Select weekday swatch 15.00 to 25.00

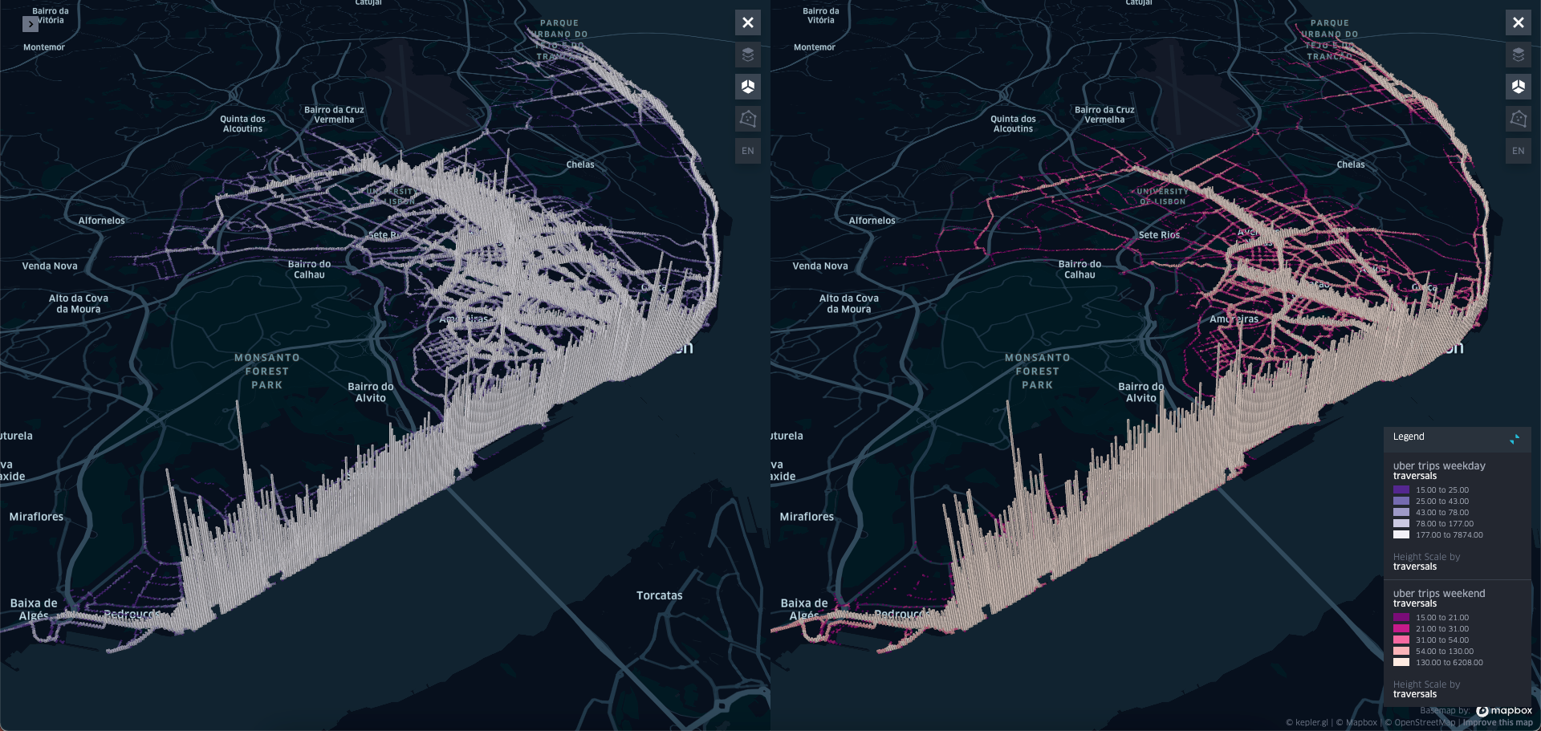[x=1401, y=489]
